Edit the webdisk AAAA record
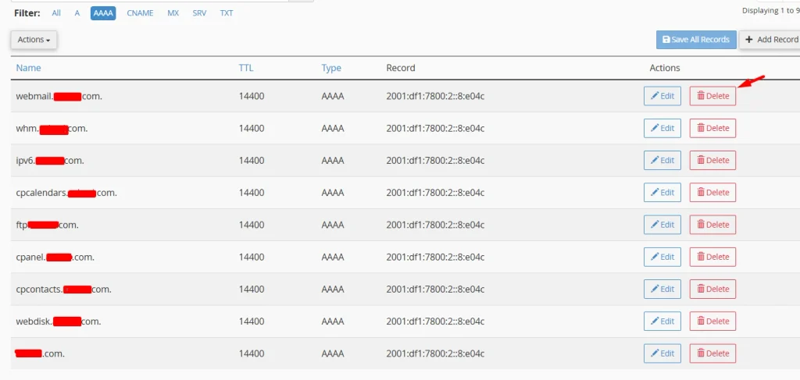Screen dimensions: 800x380 click(662, 321)
